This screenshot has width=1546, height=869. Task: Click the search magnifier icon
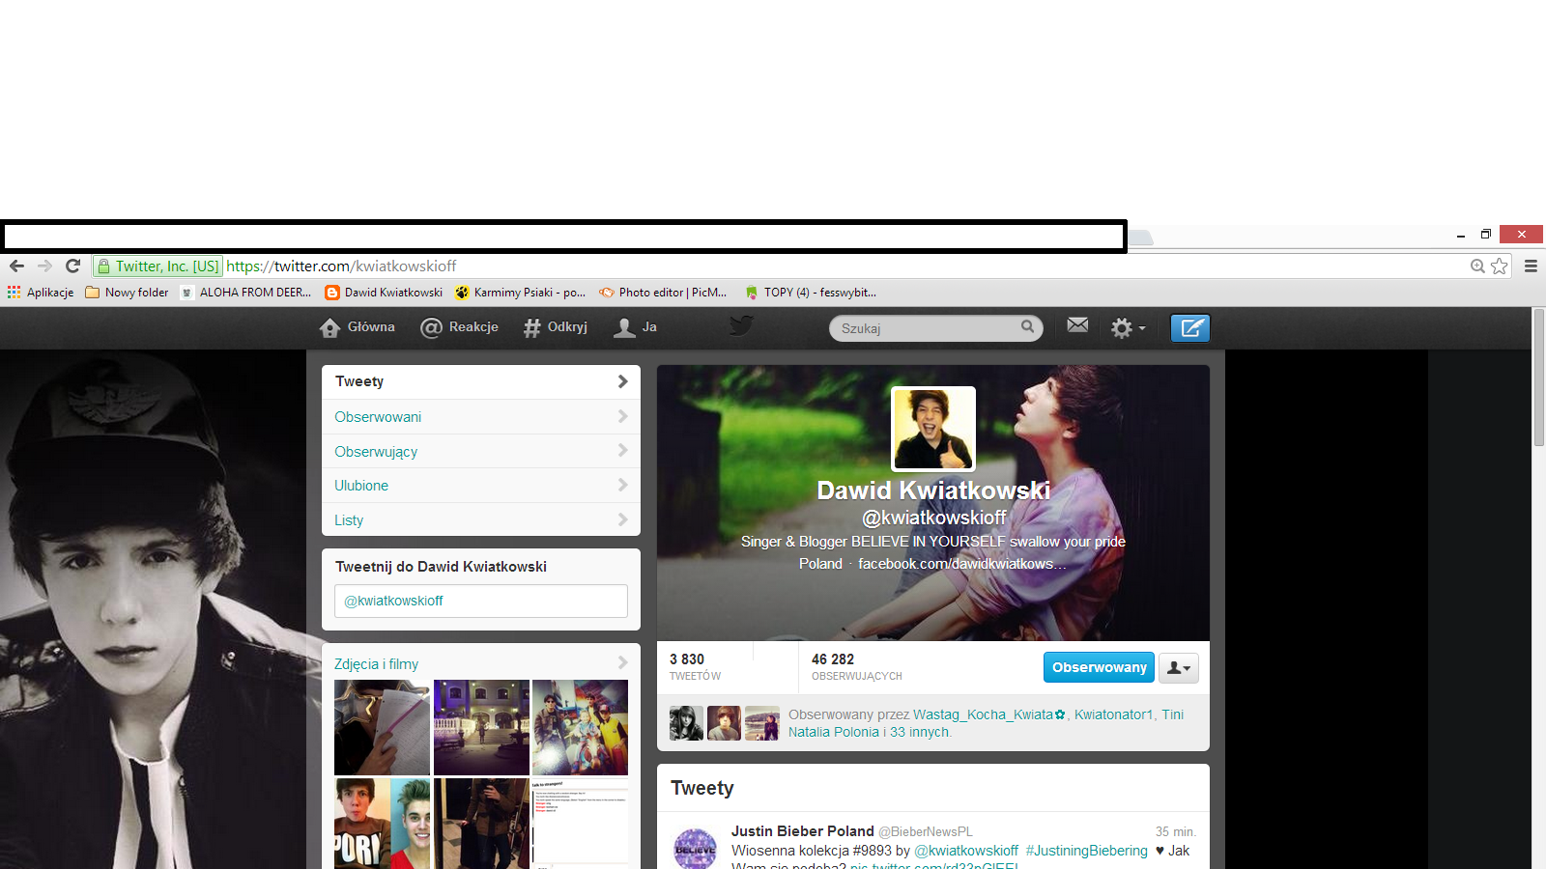(x=1028, y=327)
